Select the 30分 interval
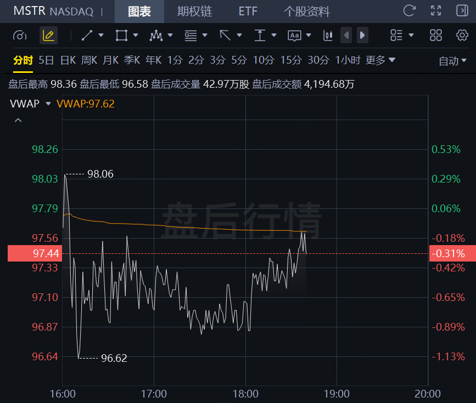The image size is (476, 403). [x=318, y=60]
